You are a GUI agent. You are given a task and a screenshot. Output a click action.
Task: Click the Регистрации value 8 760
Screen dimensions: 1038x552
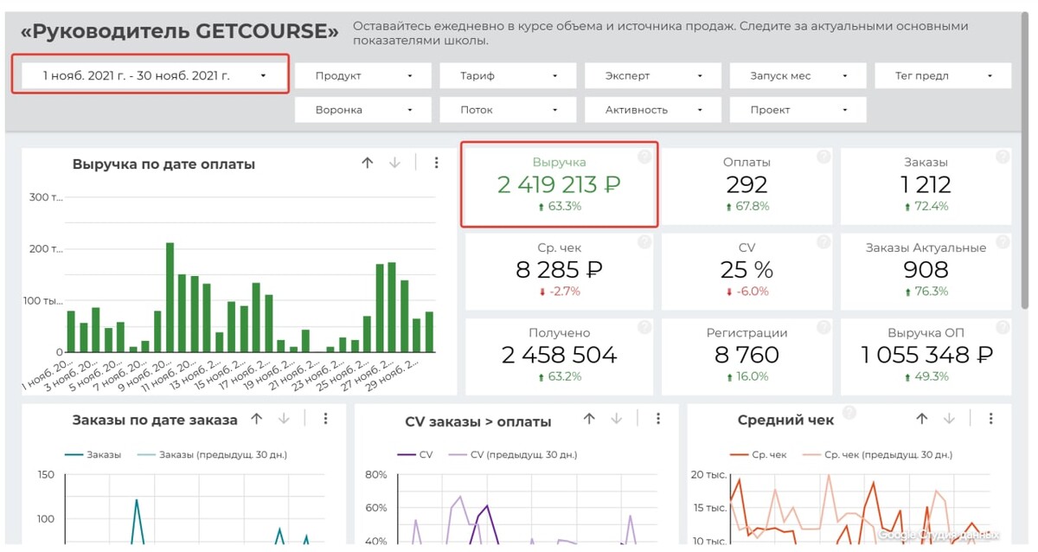coord(746,355)
